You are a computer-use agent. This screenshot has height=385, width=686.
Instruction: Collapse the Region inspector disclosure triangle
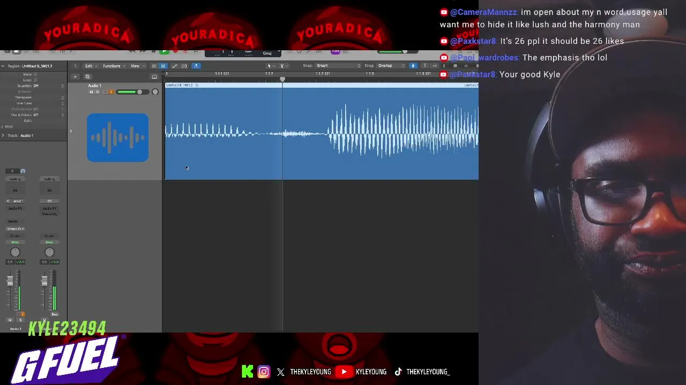(x=3, y=66)
